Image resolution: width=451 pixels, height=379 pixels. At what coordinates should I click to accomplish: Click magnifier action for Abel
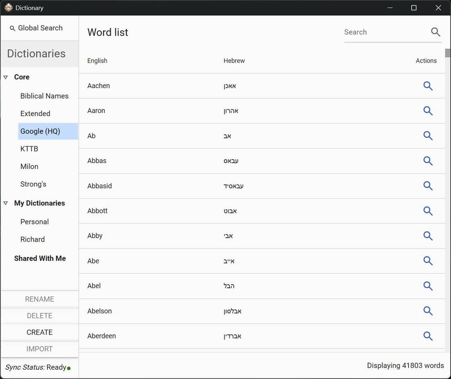point(428,286)
